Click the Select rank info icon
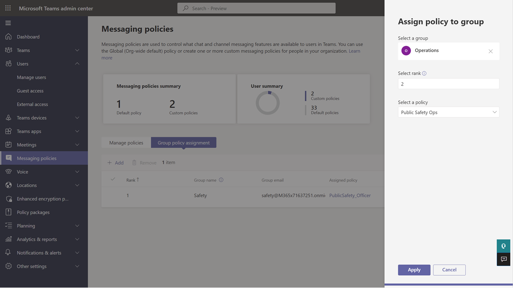513x288 pixels. pyautogui.click(x=424, y=73)
